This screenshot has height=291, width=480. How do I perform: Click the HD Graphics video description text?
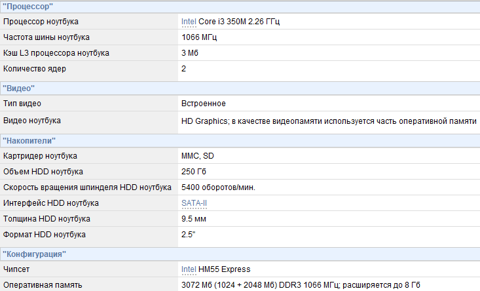[x=329, y=121]
